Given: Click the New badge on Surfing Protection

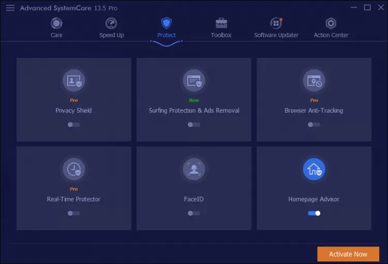Looking at the screenshot, I should (194, 100).
